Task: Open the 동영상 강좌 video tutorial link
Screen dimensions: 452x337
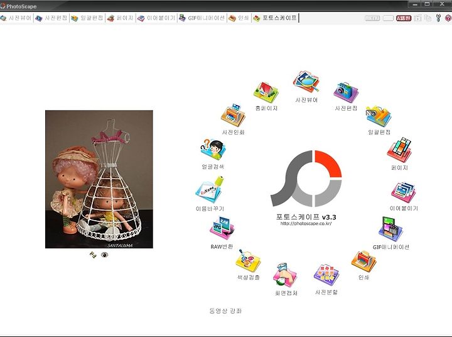Action: pos(225,311)
